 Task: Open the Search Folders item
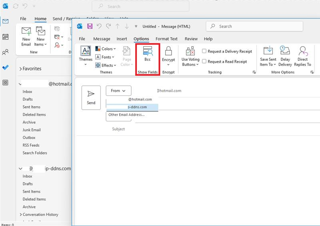[35, 153]
